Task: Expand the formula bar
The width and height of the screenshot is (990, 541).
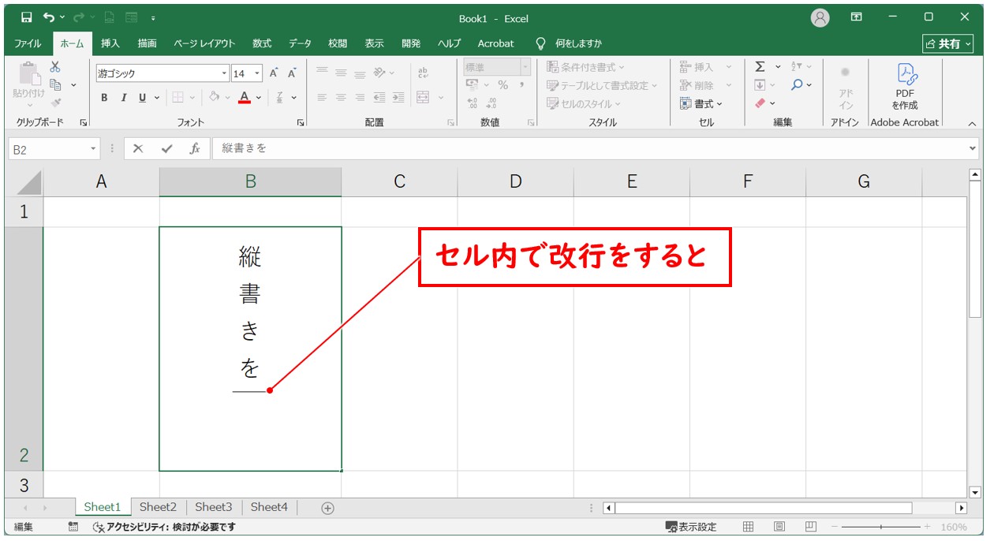Action: [x=971, y=148]
